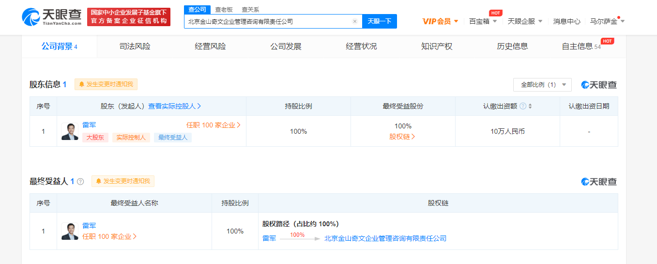Click the sort arrows beside 认缴出资额
The height and width of the screenshot is (264, 657).
[530, 106]
